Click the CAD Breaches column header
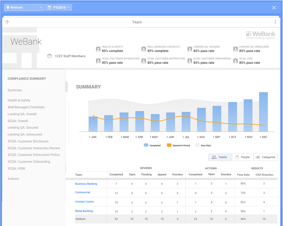The height and width of the screenshot is (226, 283). pos(264,174)
